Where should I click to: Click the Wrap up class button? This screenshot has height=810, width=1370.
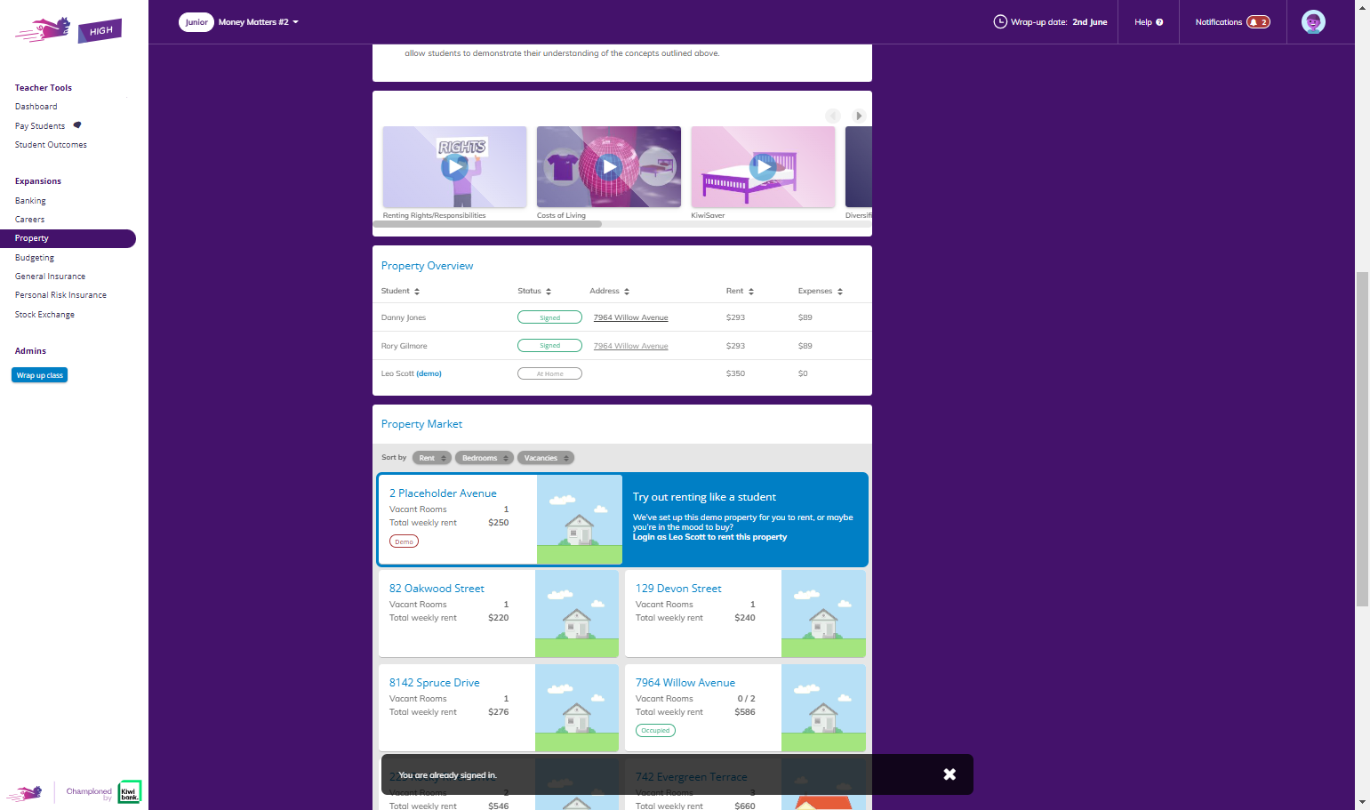[x=40, y=375]
